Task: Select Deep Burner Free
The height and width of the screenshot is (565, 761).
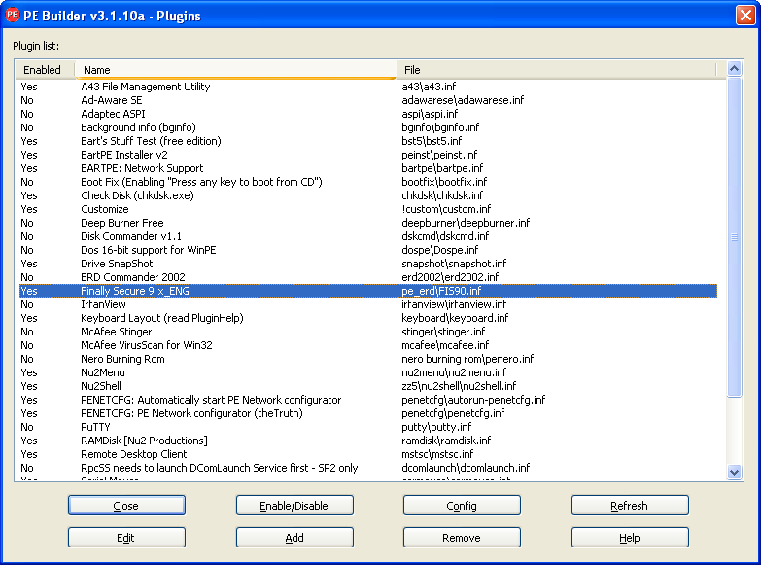Action: click(368, 223)
